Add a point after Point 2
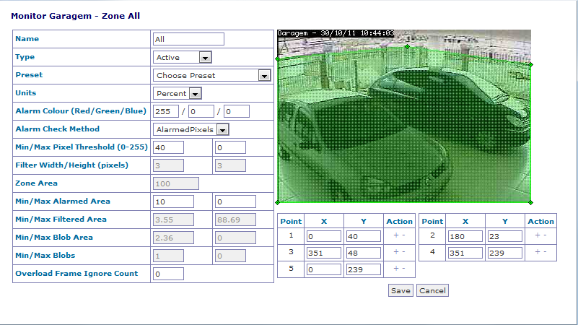The width and height of the screenshot is (578, 325). point(538,235)
